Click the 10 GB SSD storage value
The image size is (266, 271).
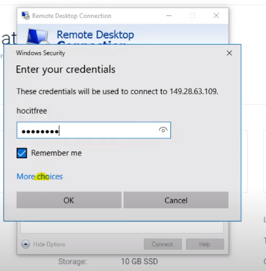click(140, 261)
